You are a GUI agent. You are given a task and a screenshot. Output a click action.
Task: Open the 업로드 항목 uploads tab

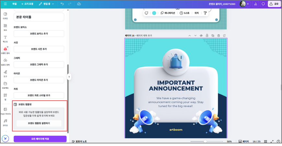pos(6,62)
